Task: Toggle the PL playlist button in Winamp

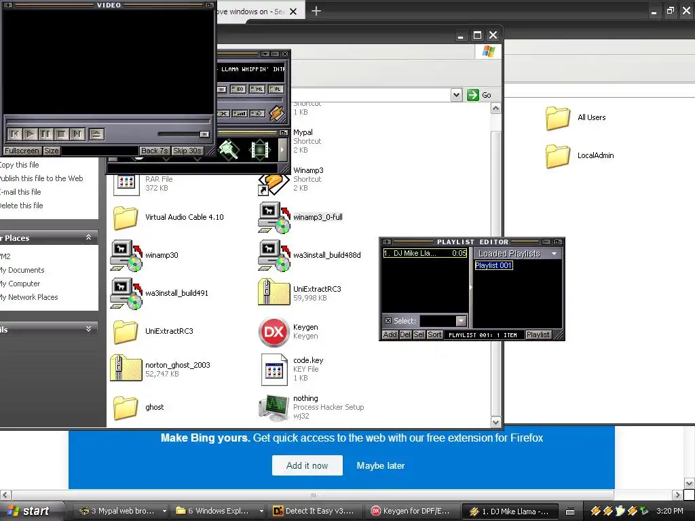Action: point(276,89)
